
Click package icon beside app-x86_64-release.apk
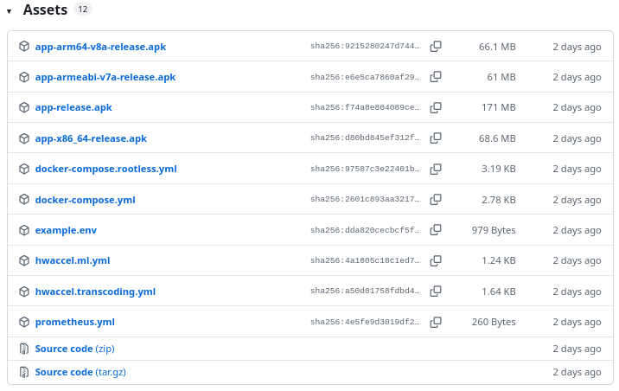[x=24, y=138]
